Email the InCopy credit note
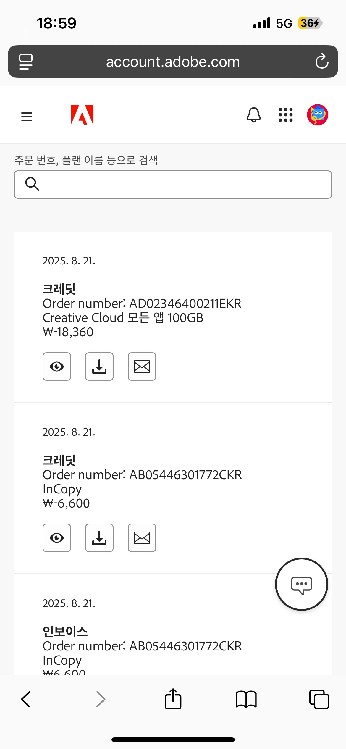346x749 pixels. tap(142, 538)
